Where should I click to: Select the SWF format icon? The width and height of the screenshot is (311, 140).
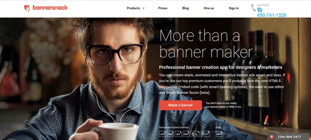[x=186, y=134]
